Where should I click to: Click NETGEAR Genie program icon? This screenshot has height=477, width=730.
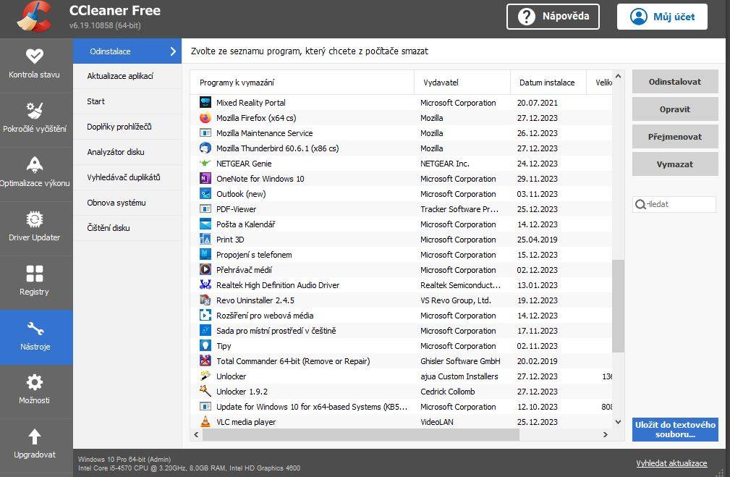coord(205,164)
